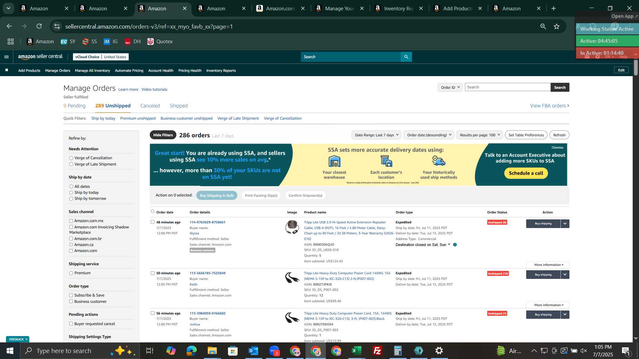Screen dimensions: 639x359
Task: Click the search magnifier button
Action: click(406, 57)
